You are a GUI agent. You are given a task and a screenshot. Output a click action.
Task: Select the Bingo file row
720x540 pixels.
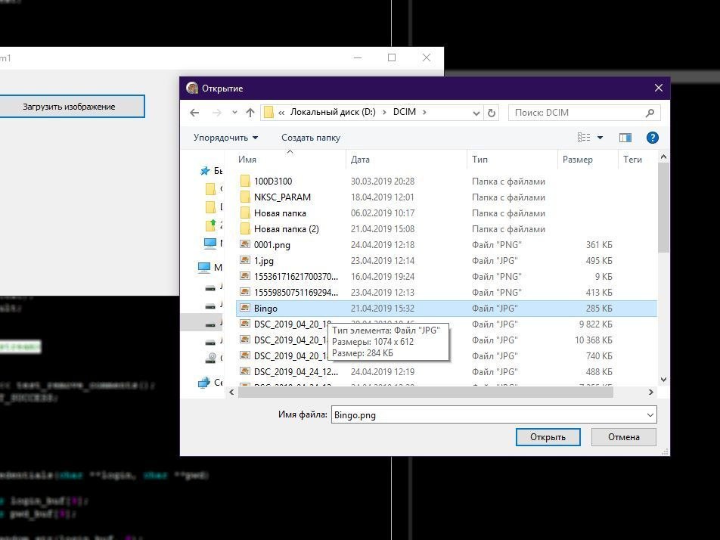pyautogui.click(x=446, y=309)
